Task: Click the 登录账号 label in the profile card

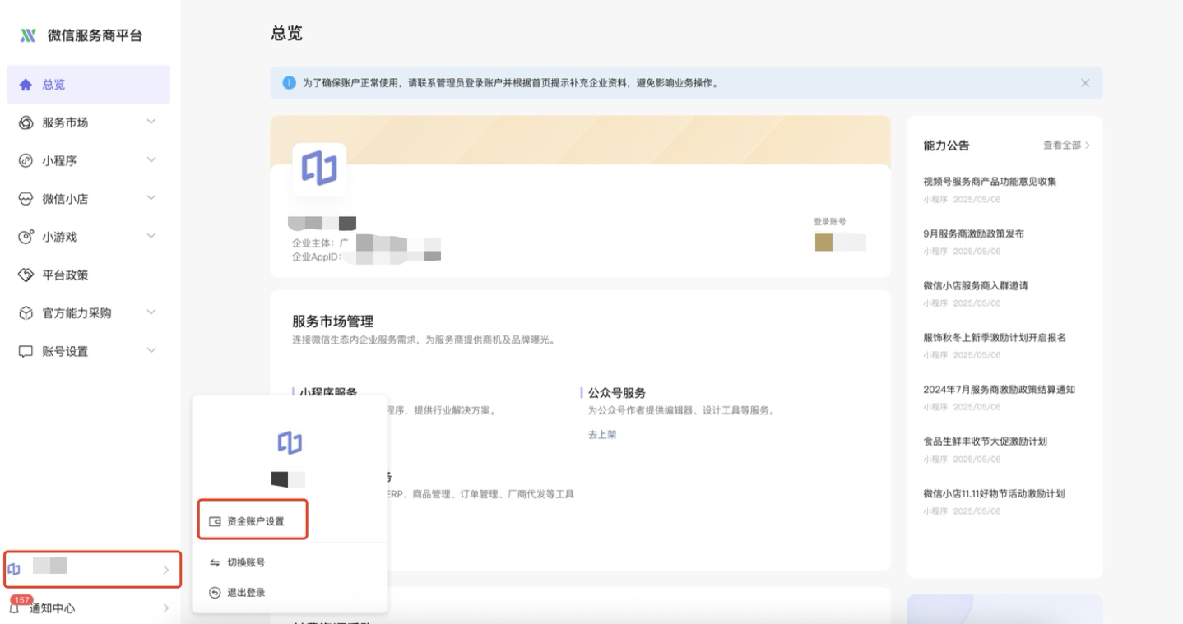Action: [830, 222]
